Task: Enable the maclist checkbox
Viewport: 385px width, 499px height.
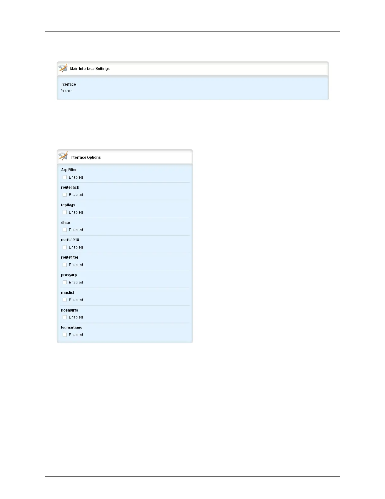Action: pyautogui.click(x=64, y=300)
